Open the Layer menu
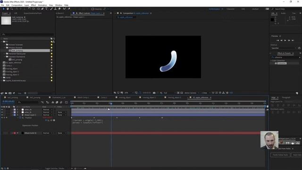The image size is (302, 170). [26, 5]
